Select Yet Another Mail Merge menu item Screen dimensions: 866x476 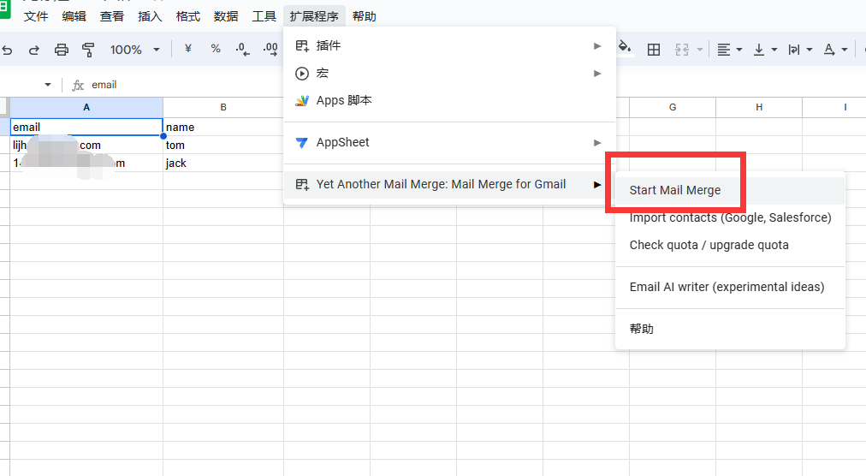[x=449, y=184]
